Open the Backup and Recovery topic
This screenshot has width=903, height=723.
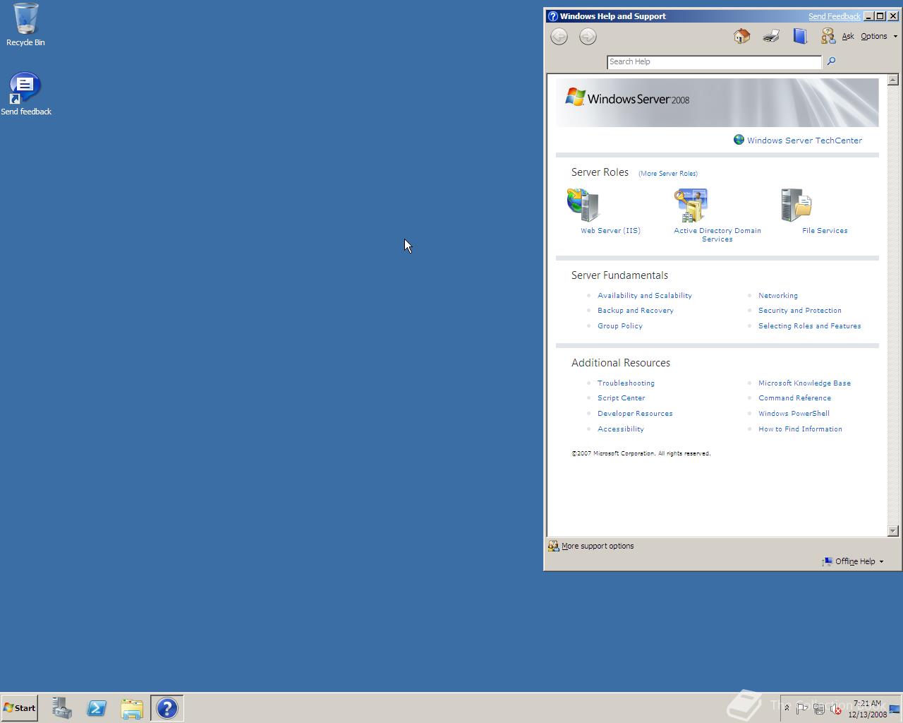(x=635, y=311)
